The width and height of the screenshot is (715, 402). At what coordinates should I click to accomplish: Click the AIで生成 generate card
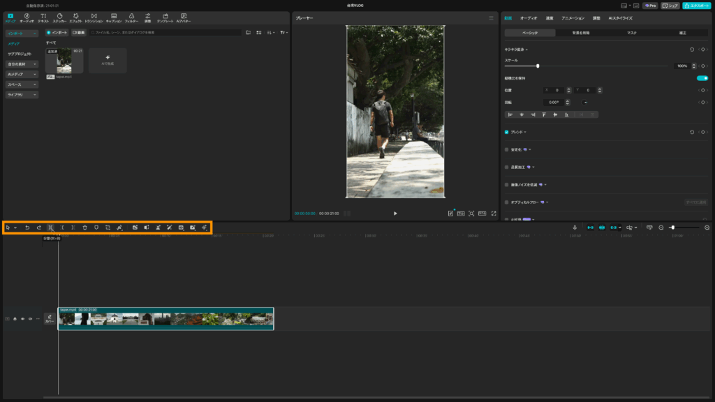[108, 60]
